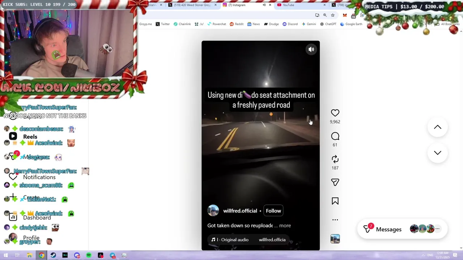The height and width of the screenshot is (260, 463).
Task: Open Notifications in Instagram sidebar
Action: click(39, 177)
